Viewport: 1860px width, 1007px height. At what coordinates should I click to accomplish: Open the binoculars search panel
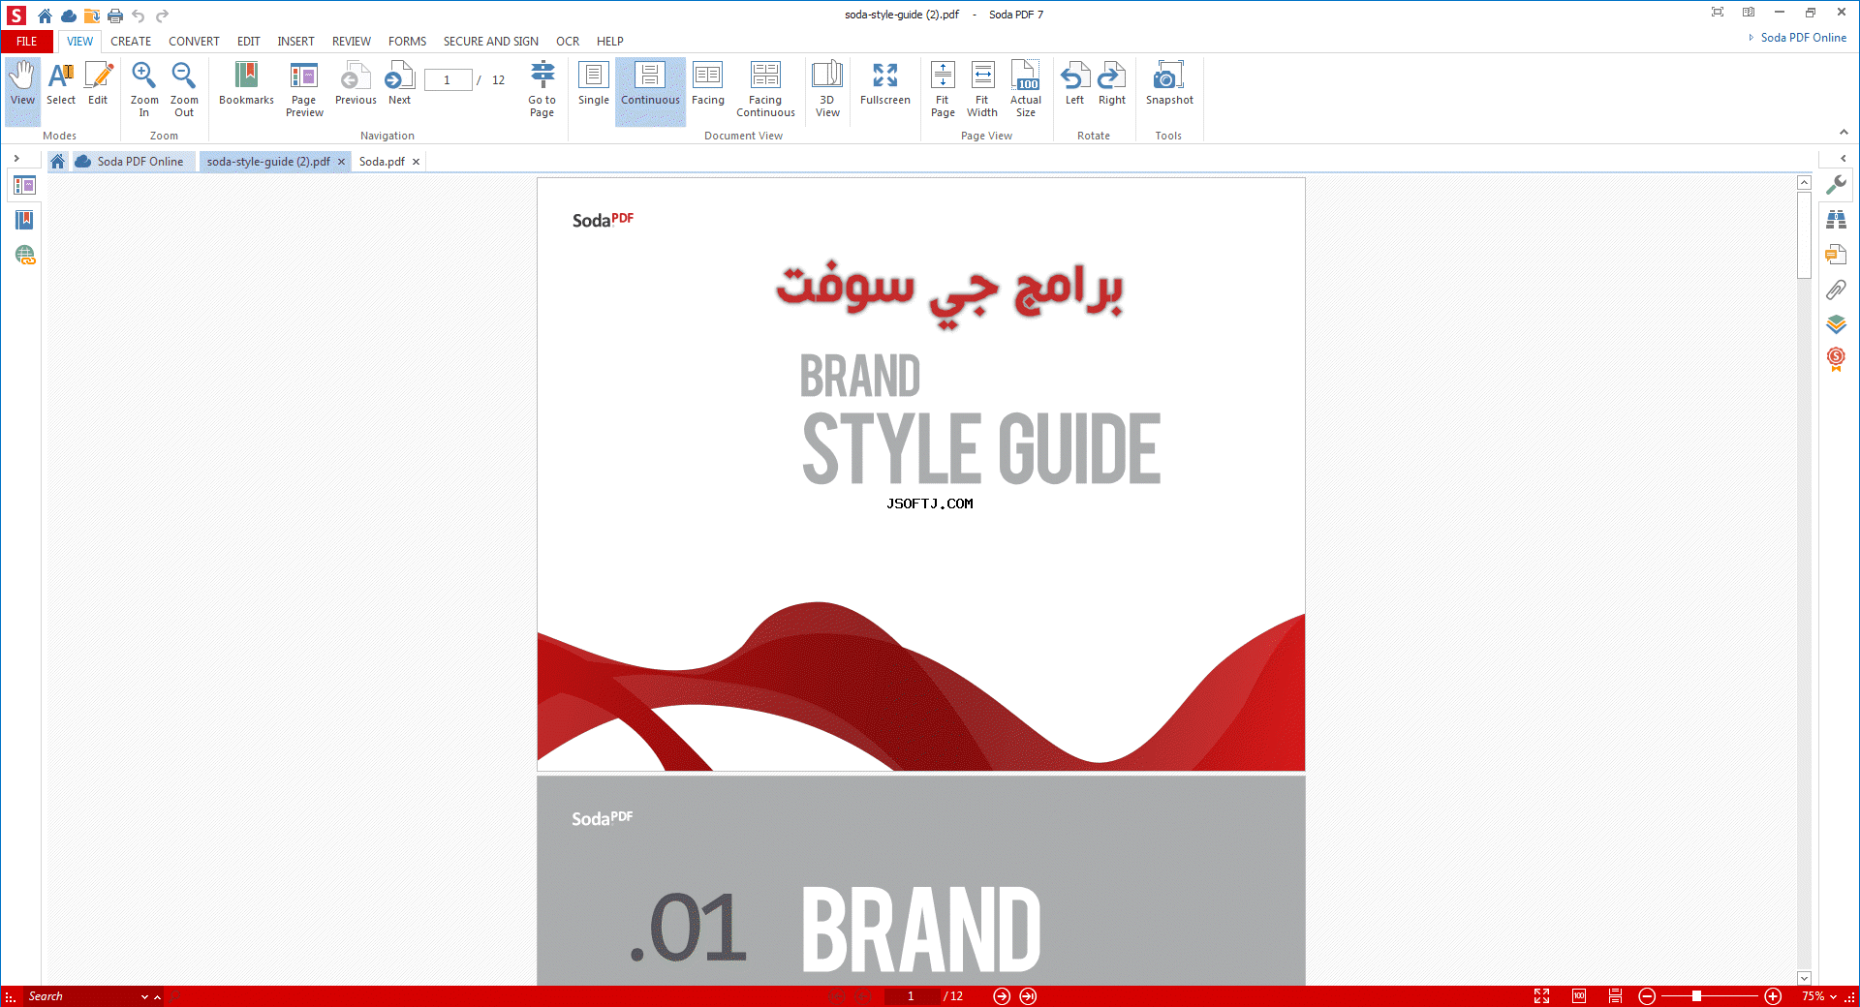pos(1836,220)
